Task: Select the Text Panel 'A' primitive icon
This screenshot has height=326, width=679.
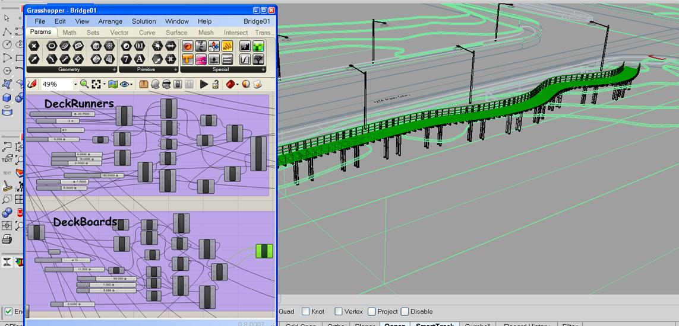Action: click(140, 59)
